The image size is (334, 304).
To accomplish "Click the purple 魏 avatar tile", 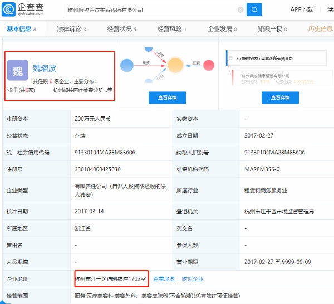I will click(17, 70).
